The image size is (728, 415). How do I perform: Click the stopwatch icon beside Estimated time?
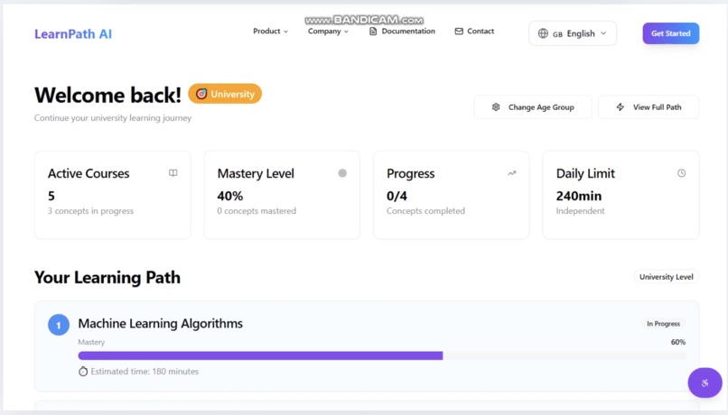click(82, 372)
